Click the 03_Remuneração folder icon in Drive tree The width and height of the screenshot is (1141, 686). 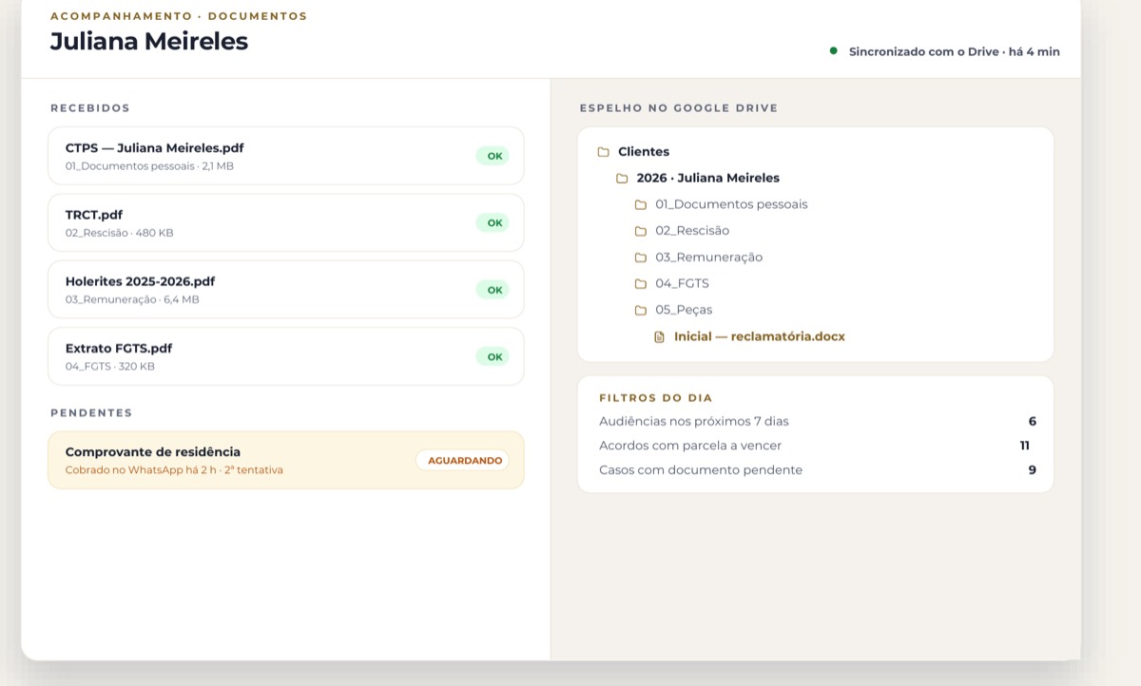[x=641, y=257]
